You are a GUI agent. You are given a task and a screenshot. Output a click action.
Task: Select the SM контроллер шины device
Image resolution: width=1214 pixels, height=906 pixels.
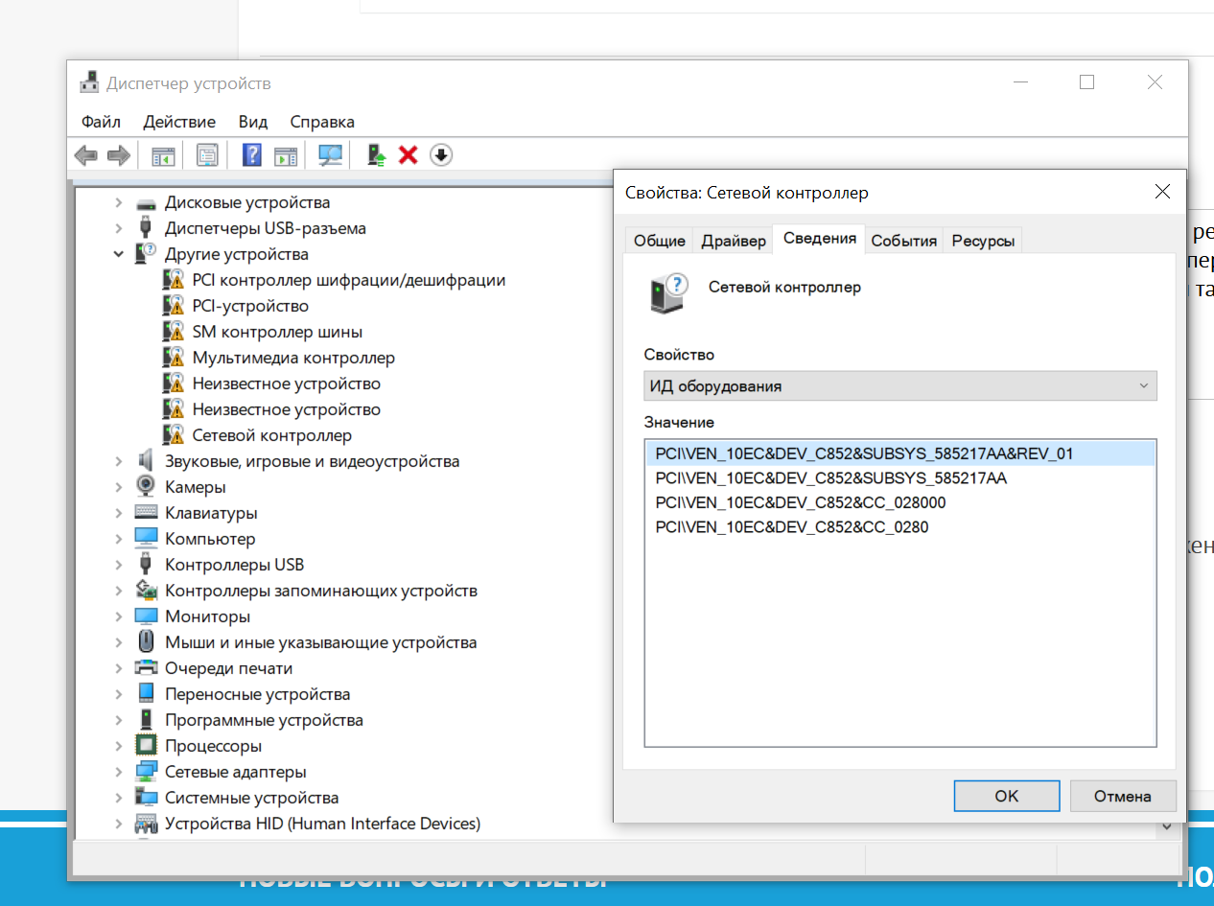click(x=277, y=332)
